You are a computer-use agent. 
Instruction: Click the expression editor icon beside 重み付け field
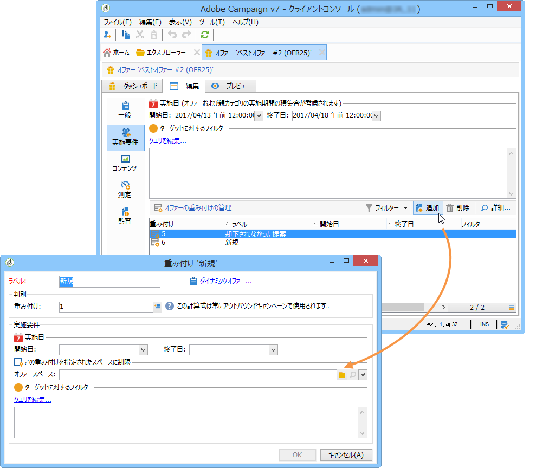point(157,307)
